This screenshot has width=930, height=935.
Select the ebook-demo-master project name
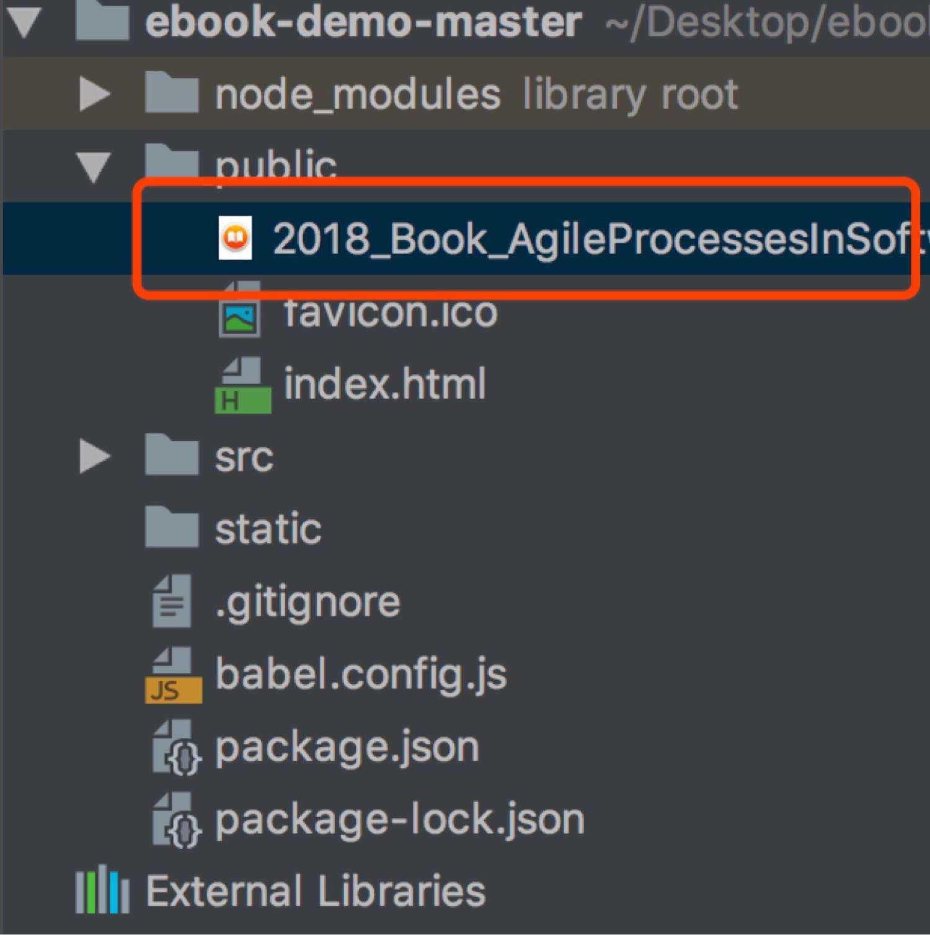coord(363,22)
